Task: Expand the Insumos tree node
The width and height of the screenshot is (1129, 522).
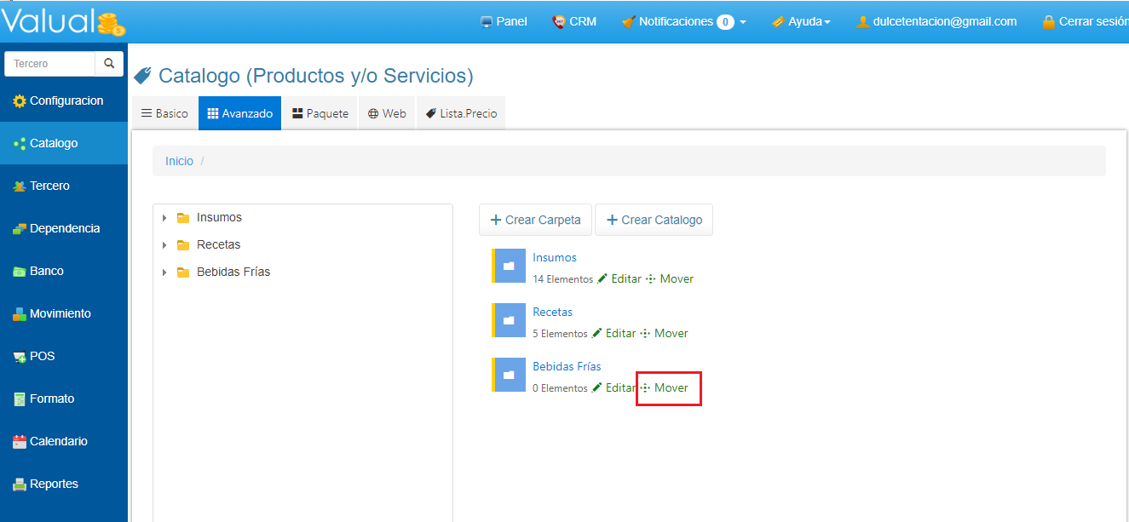Action: (164, 218)
